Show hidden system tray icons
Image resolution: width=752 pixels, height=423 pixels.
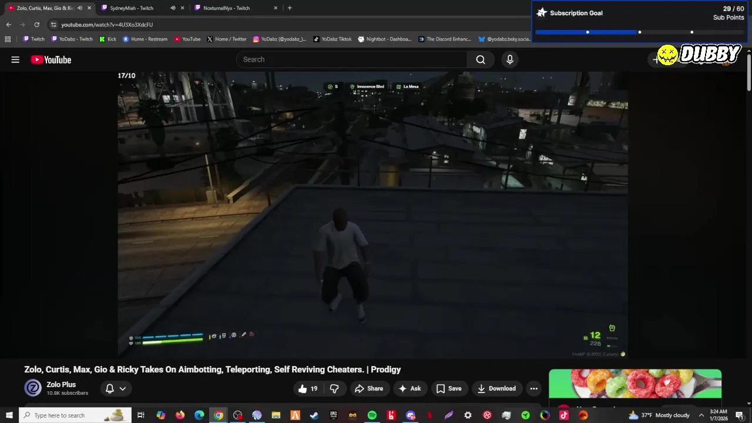pos(701,415)
